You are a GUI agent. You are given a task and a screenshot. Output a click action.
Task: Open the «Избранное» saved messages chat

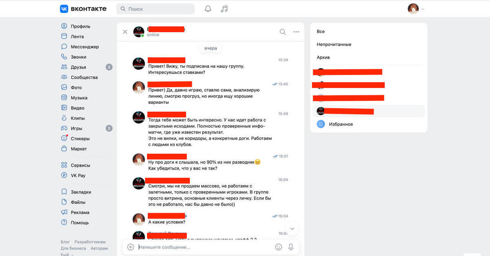(369, 124)
